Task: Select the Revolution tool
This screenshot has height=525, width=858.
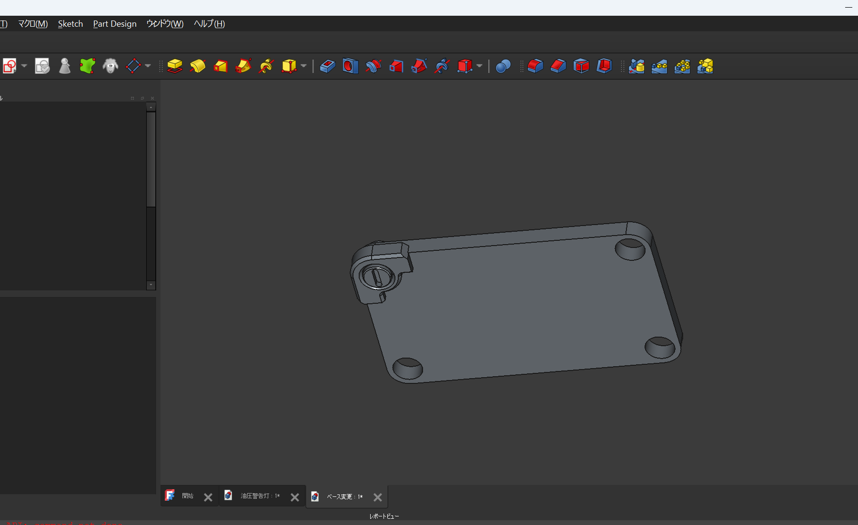Action: 198,66
